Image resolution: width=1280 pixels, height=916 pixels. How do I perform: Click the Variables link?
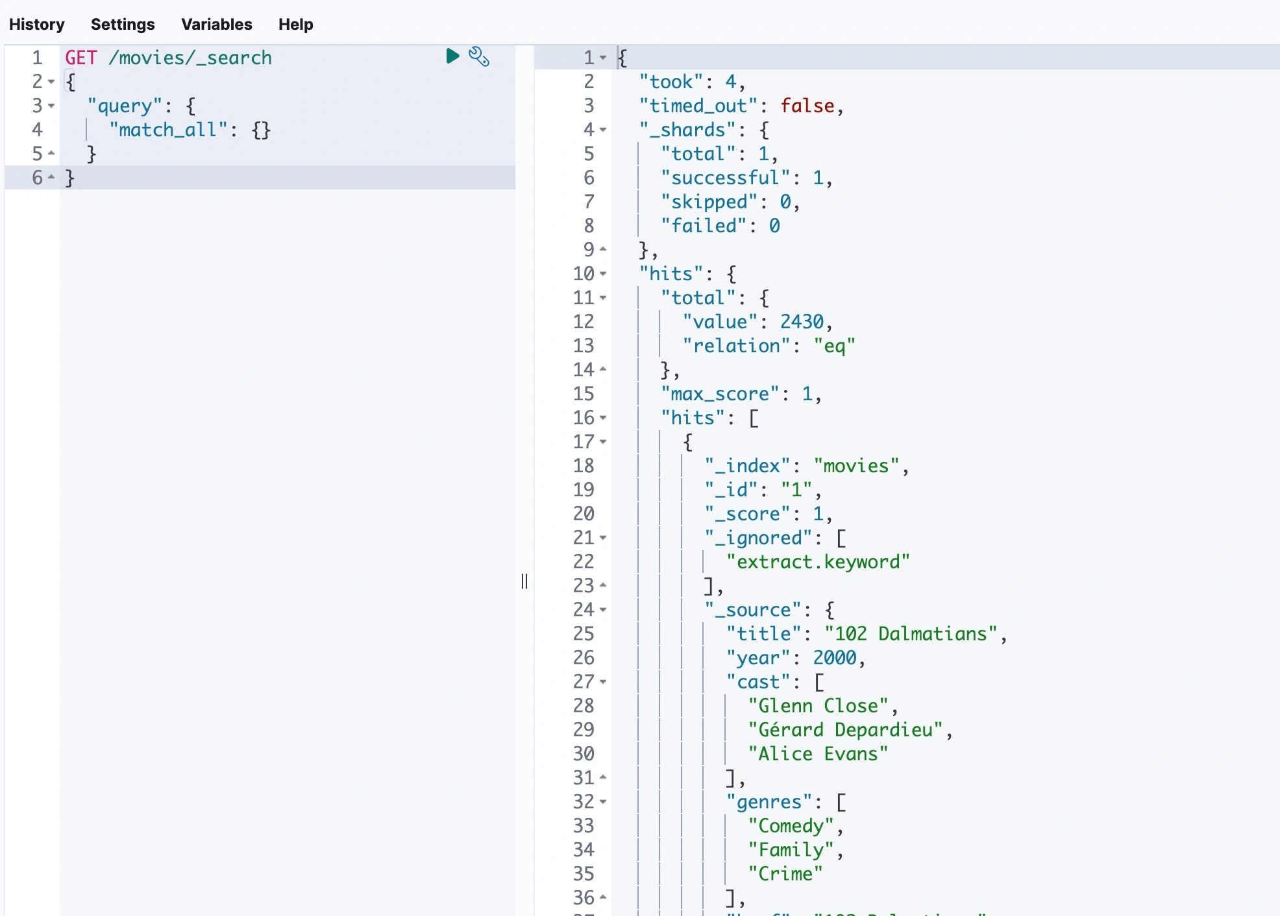tap(216, 24)
